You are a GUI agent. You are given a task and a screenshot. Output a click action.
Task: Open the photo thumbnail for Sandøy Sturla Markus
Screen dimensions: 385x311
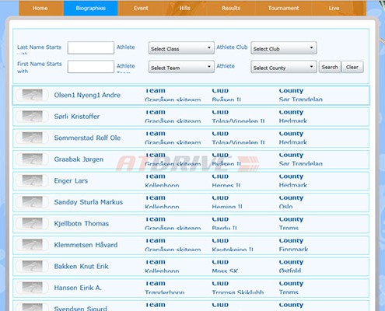click(32, 202)
